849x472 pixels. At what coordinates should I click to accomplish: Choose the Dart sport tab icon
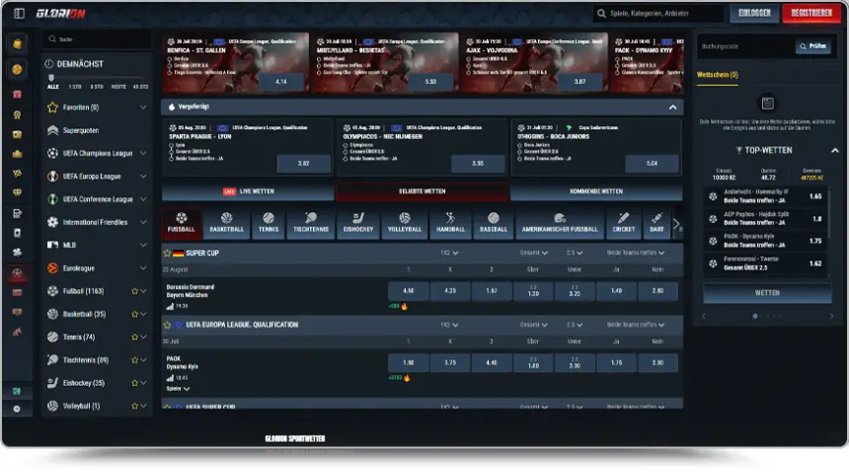[656, 218]
